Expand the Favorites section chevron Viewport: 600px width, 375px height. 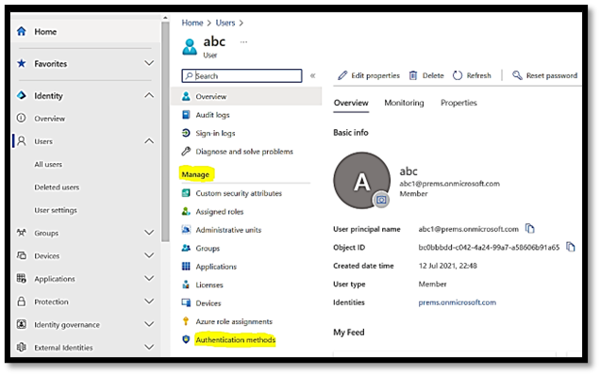coord(149,63)
